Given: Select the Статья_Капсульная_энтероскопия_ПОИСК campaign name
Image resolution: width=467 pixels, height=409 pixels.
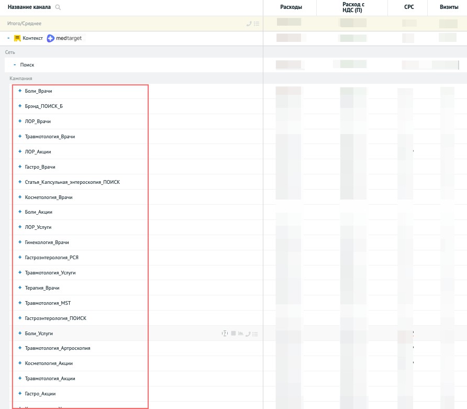Looking at the screenshot, I should pos(72,182).
